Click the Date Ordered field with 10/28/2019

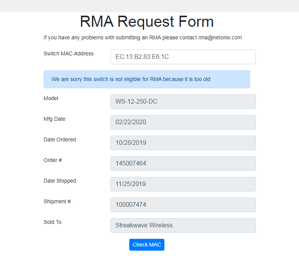183,143
